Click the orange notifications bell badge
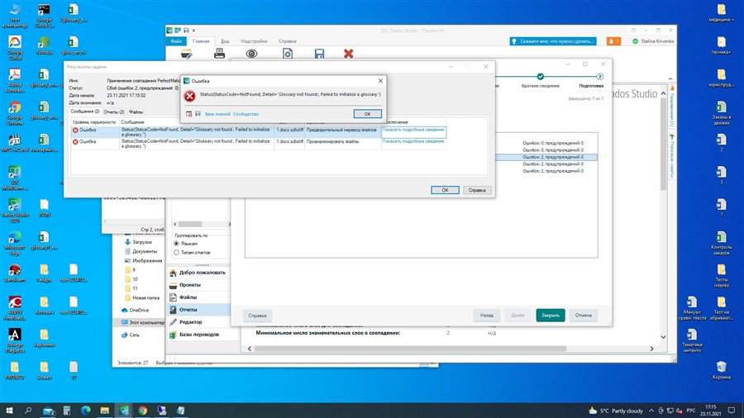Image resolution: width=744 pixels, height=418 pixels. click(x=613, y=41)
